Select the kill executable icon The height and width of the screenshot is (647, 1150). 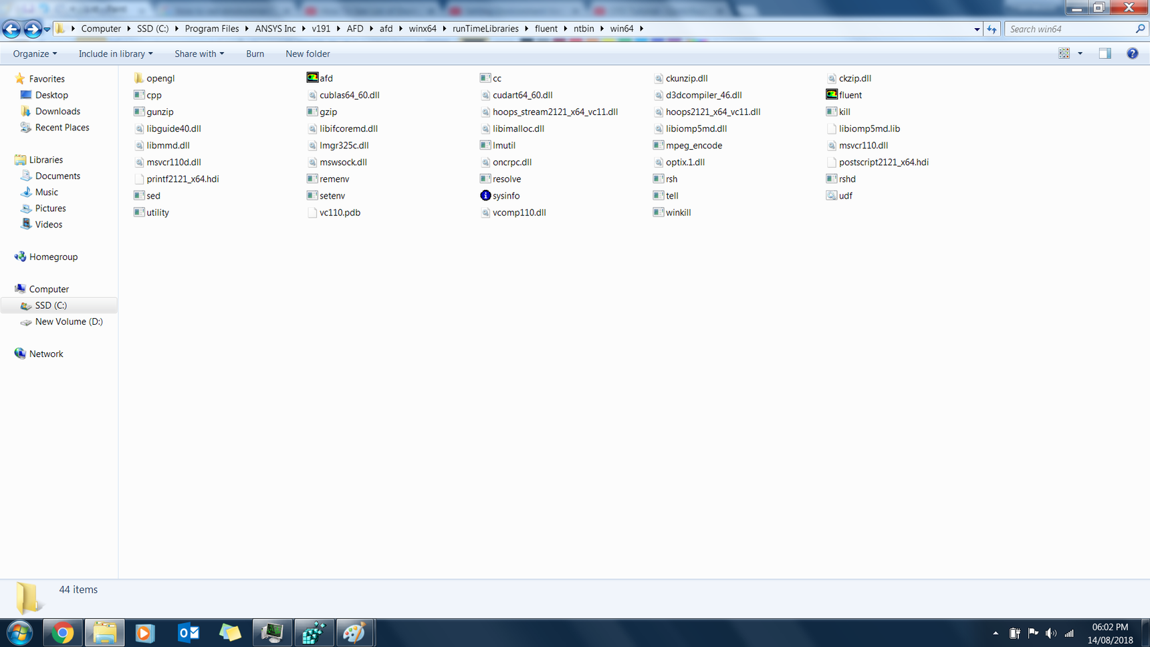pyautogui.click(x=832, y=112)
